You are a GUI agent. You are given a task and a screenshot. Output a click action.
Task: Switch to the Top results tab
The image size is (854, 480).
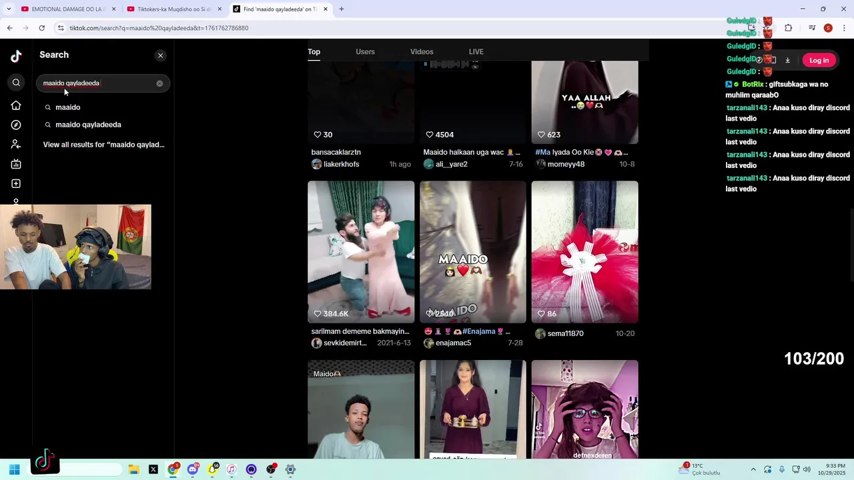click(x=314, y=52)
